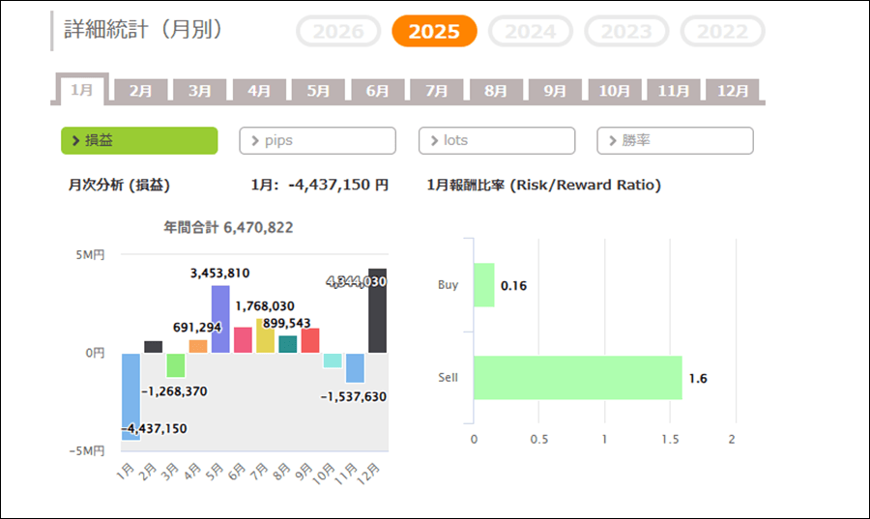The image size is (870, 519).
Task: Select the green 損益 view button
Action: [x=139, y=140]
